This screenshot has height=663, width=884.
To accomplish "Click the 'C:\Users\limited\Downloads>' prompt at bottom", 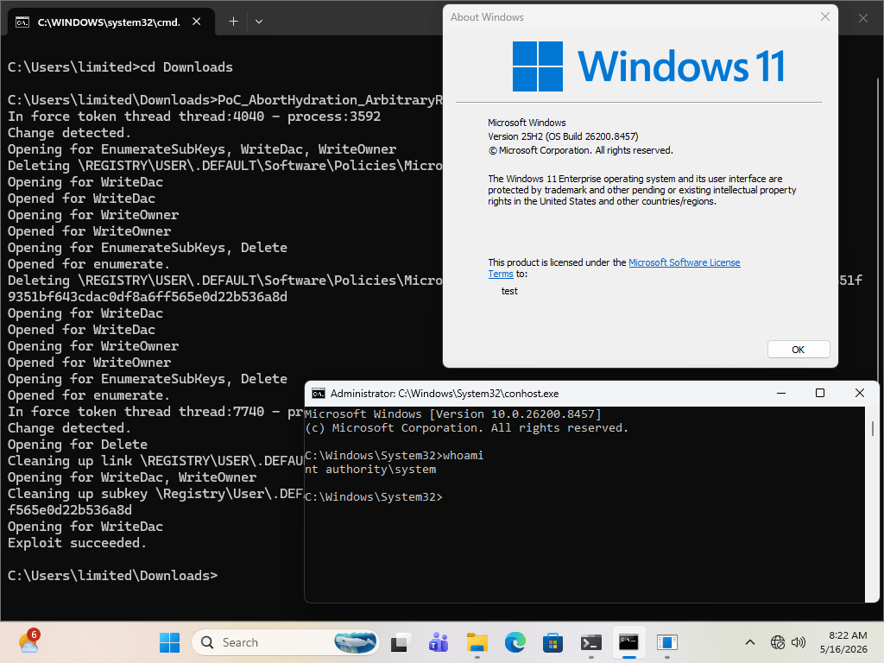I will pos(113,576).
